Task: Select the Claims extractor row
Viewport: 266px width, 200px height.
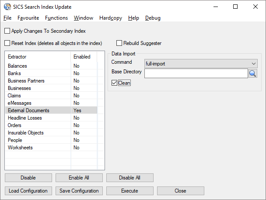Action: pos(51,96)
